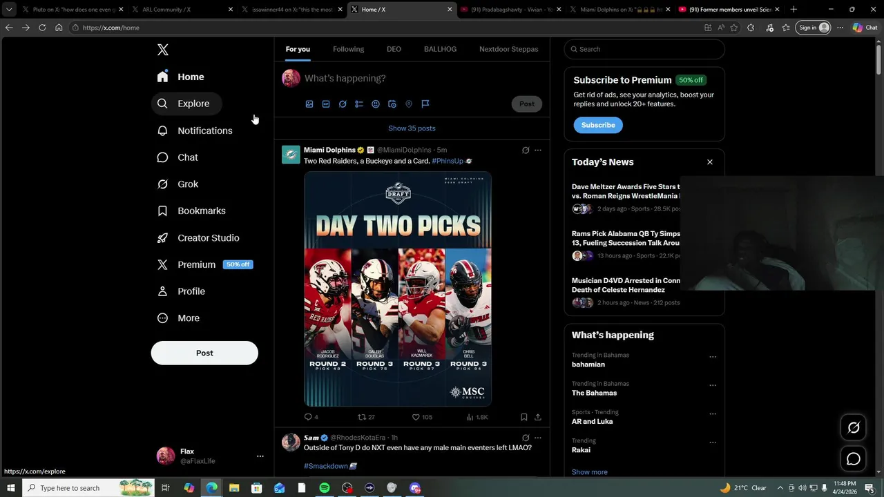Open options for bahamian trend
884x497 pixels.
click(713, 357)
